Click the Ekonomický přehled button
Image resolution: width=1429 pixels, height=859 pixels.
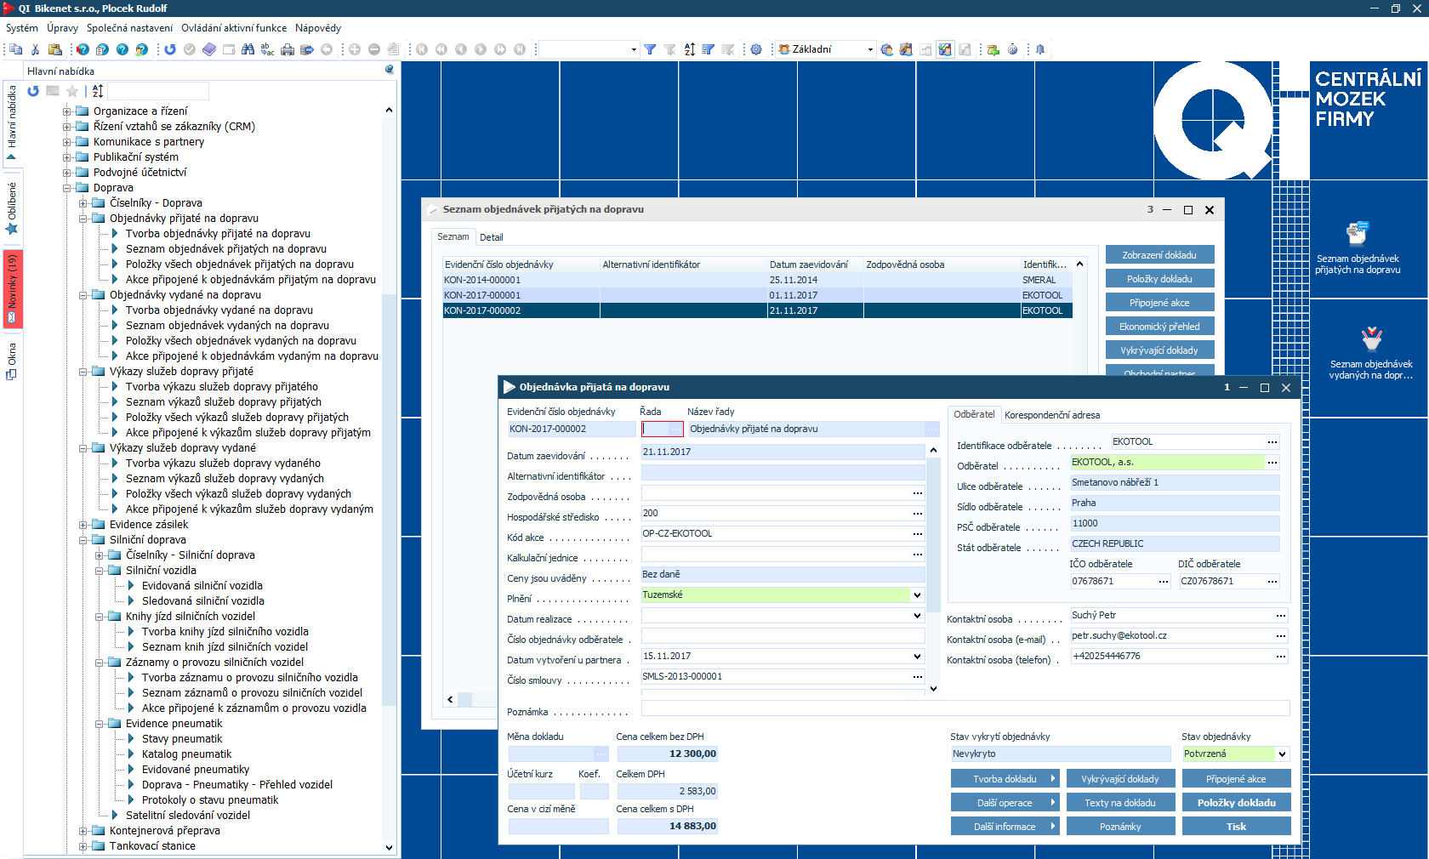coord(1159,327)
